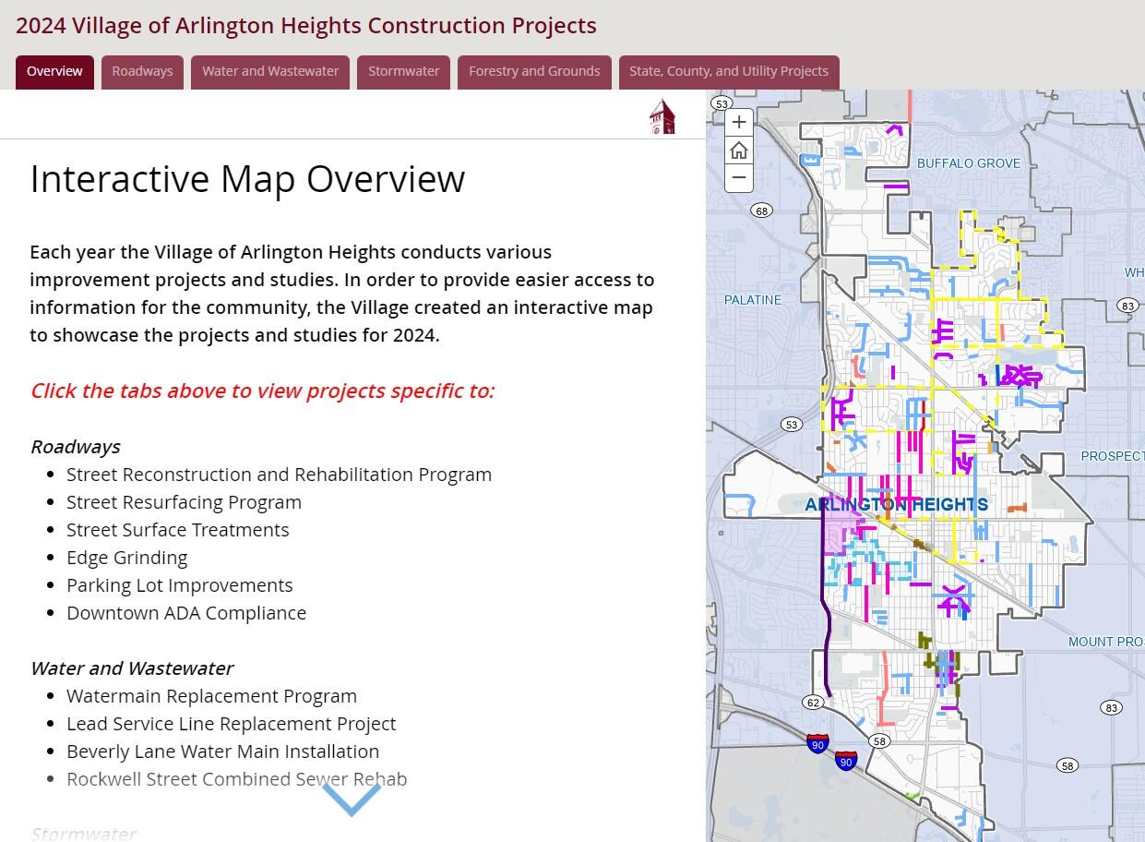Zoom out of the map
The width and height of the screenshot is (1145, 842).
pyautogui.click(x=738, y=177)
